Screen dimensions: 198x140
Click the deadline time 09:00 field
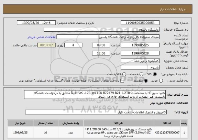point(101,45)
